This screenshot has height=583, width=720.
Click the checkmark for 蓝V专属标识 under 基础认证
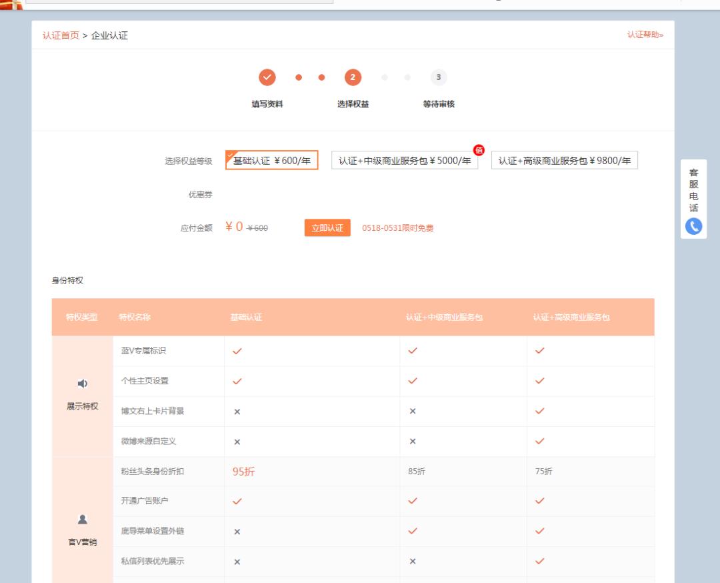[236, 351]
